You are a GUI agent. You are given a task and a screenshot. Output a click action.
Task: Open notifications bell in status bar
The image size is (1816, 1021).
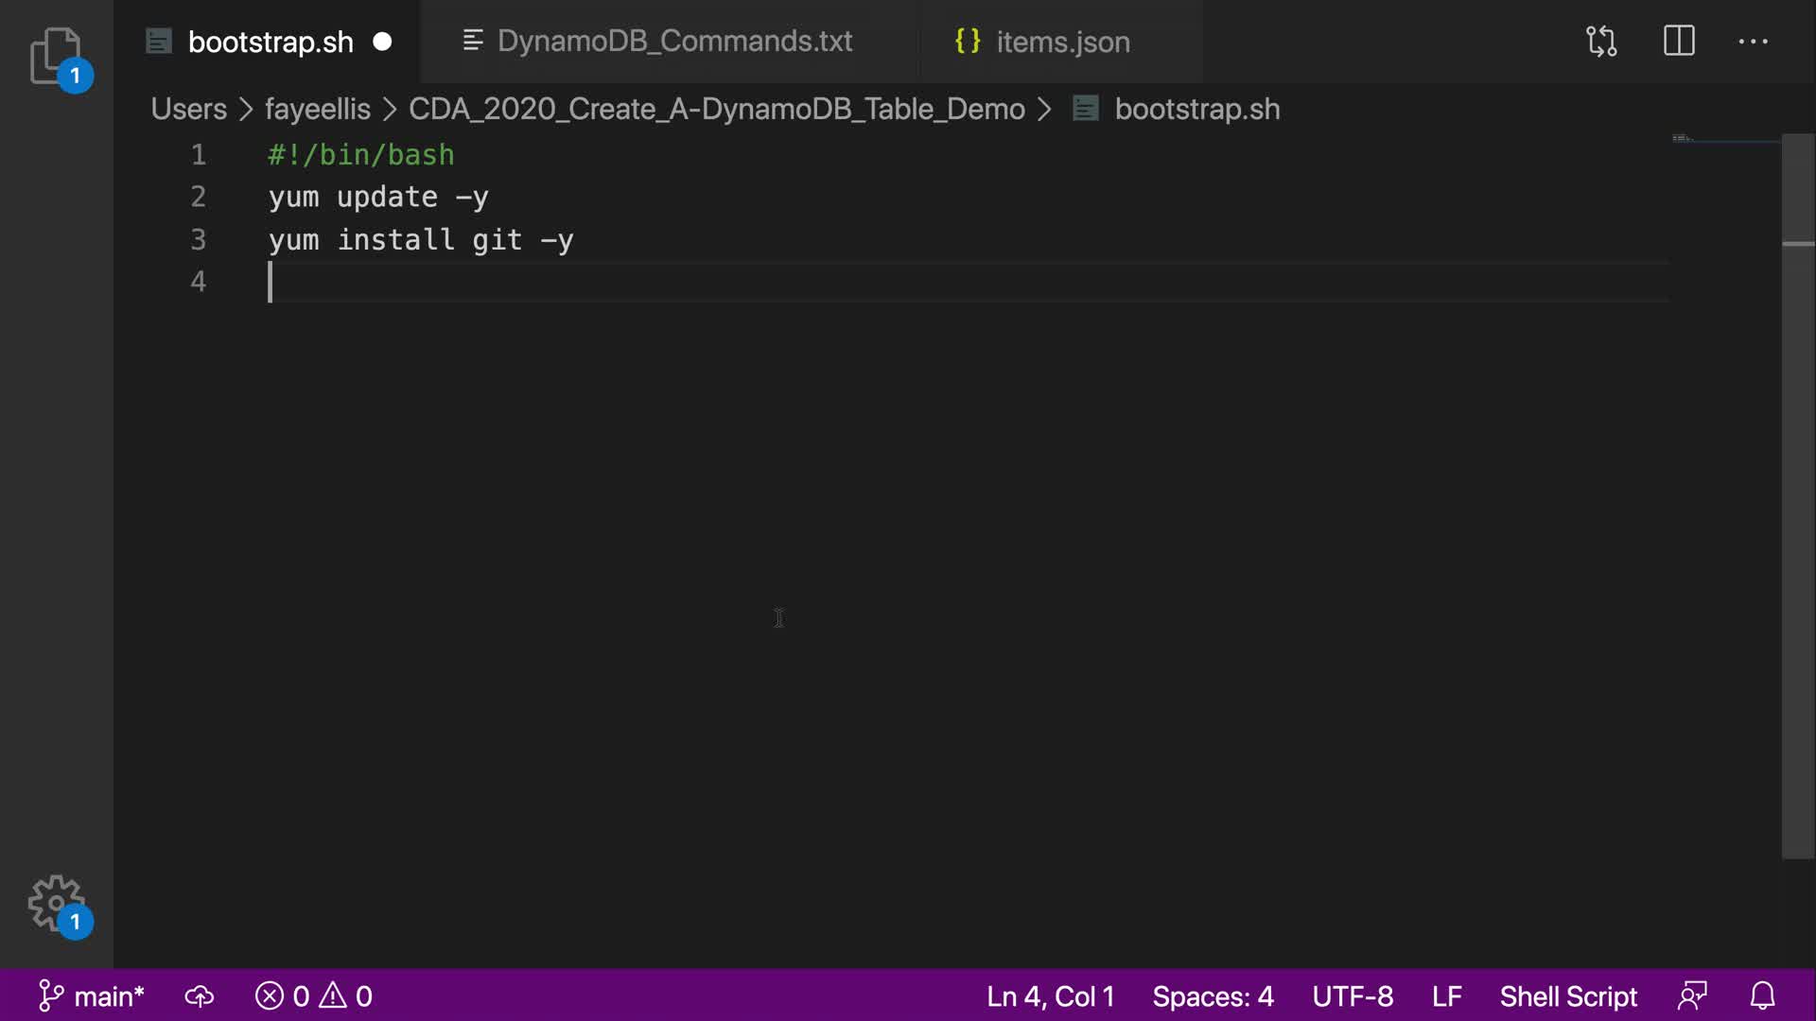point(1762,996)
